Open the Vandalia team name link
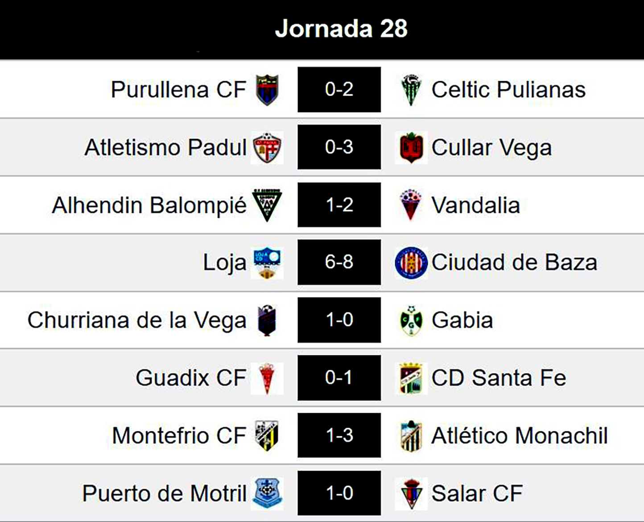Screen dimensions: 644x522 point(475,205)
